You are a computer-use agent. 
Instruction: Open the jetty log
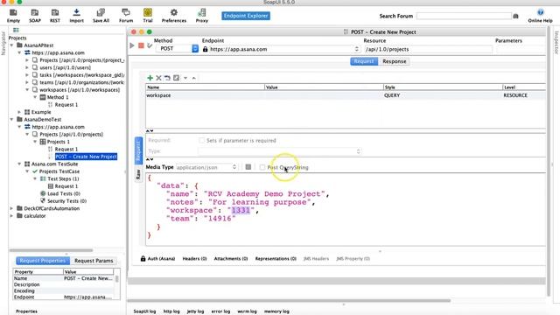tap(195, 311)
